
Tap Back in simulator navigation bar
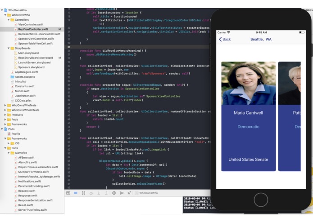pos(225,40)
